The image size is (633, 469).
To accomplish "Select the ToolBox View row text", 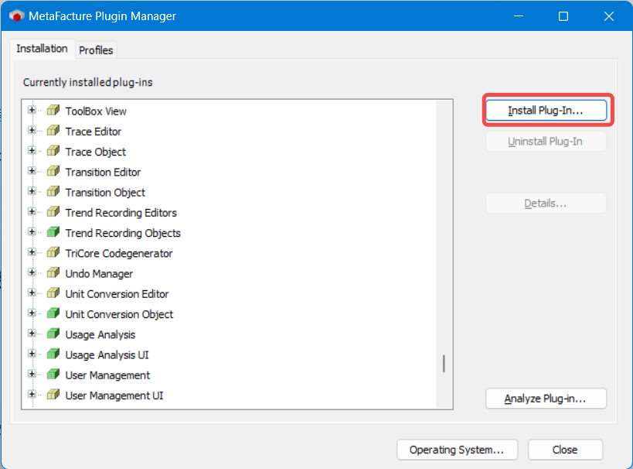I will pyautogui.click(x=96, y=111).
